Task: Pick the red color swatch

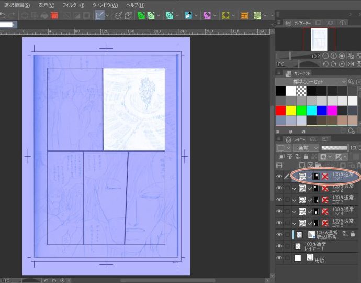Action: click(x=281, y=111)
